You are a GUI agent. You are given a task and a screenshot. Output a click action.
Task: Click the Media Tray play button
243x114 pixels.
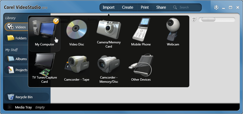point(10,107)
